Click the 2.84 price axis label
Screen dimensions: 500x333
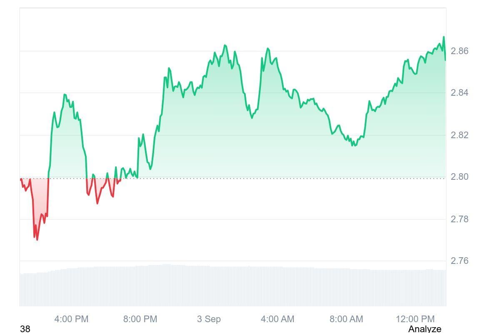pyautogui.click(x=460, y=93)
